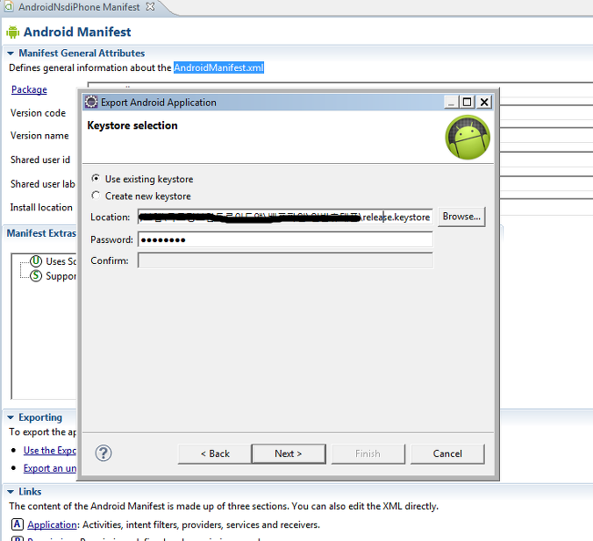
Task: Click the Version code label
Action: pos(38,113)
